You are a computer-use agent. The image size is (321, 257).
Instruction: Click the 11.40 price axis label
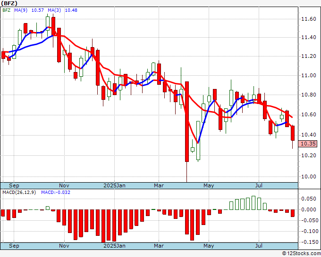(x=309, y=37)
